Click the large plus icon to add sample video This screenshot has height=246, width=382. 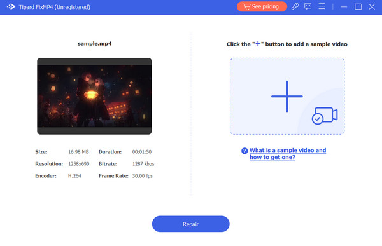[x=287, y=97]
